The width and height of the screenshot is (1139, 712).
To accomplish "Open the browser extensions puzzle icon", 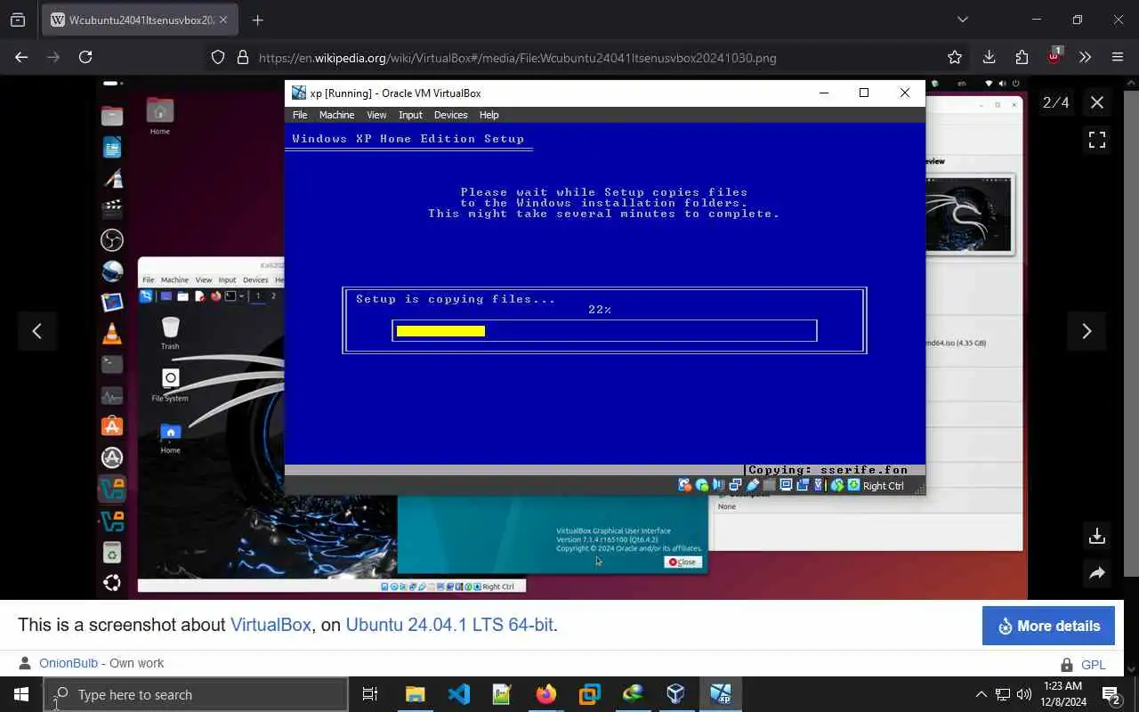I will pyautogui.click(x=1022, y=57).
